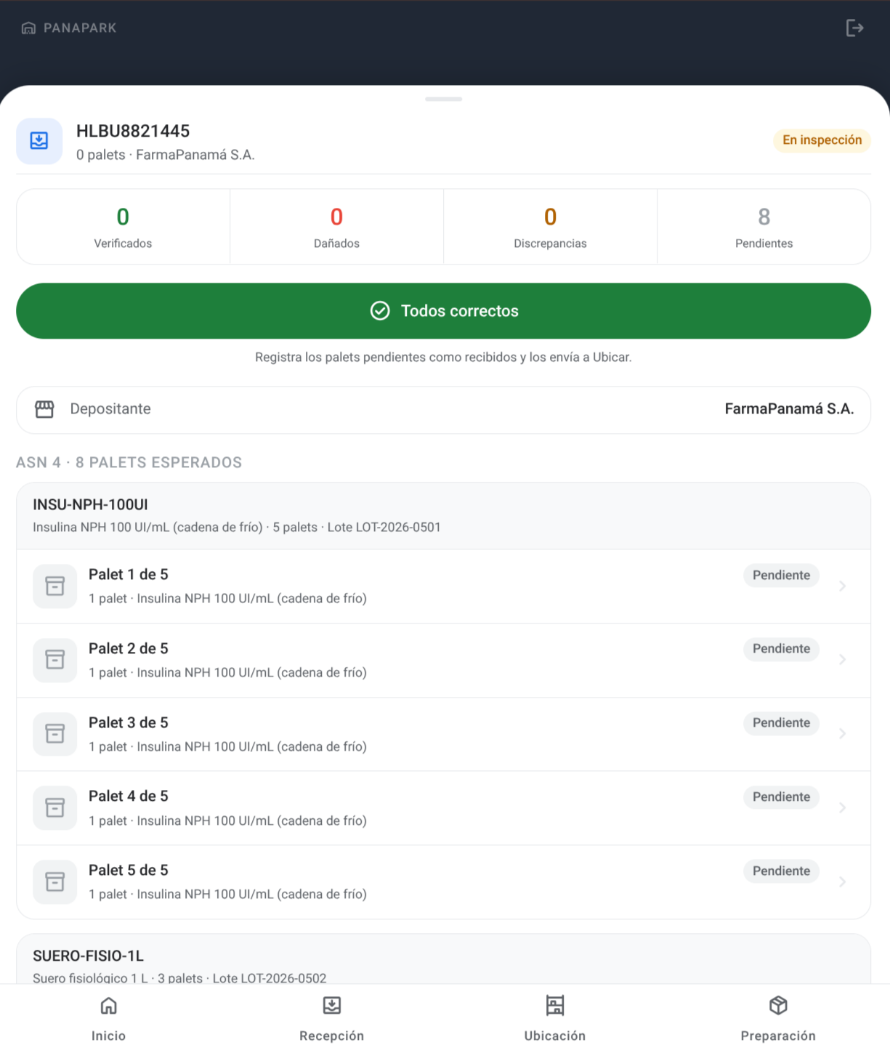Click Pendiente badge on Palet 2 de 5
The height and width of the screenshot is (1045, 890).
coord(781,649)
